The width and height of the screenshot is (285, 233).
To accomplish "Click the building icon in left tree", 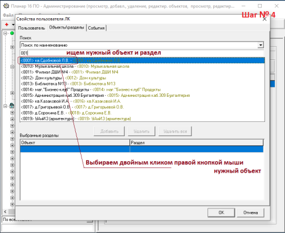I will [12, 106].
